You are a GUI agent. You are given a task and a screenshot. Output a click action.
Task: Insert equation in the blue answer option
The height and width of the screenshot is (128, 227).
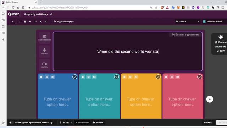click(x=53, y=77)
